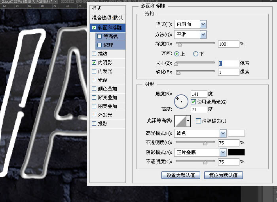Enable the 渐变叠加 checkbox
This screenshot has height=202, width=277.
[x=94, y=97]
